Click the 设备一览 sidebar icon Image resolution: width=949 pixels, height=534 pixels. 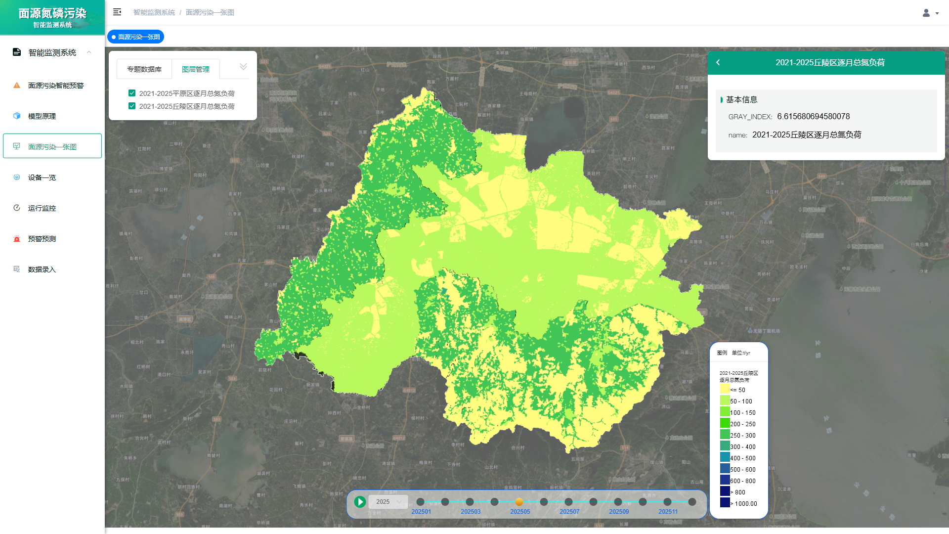[x=17, y=177]
